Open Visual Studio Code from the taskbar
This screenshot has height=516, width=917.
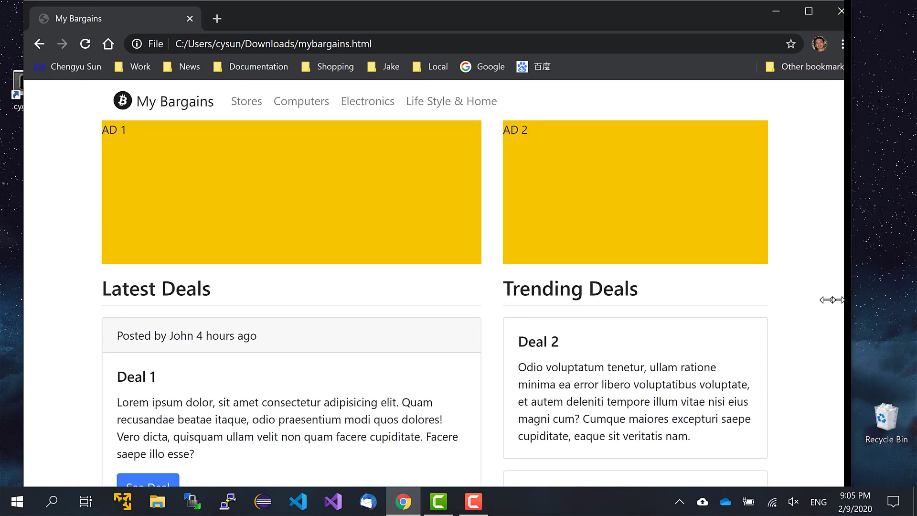(x=298, y=502)
